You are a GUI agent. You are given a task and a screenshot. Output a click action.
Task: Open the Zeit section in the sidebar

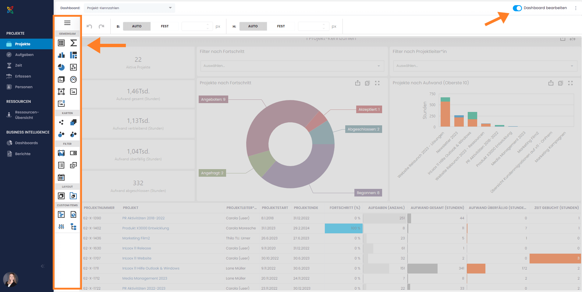[x=19, y=65]
